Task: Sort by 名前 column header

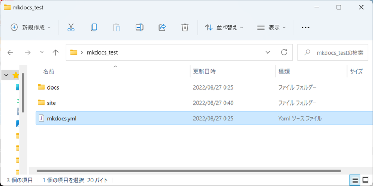Action: point(49,71)
